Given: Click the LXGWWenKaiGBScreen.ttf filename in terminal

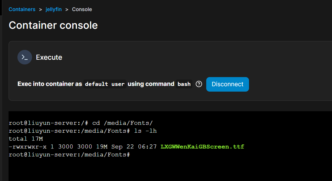Looking at the screenshot, I should pos(202,147).
